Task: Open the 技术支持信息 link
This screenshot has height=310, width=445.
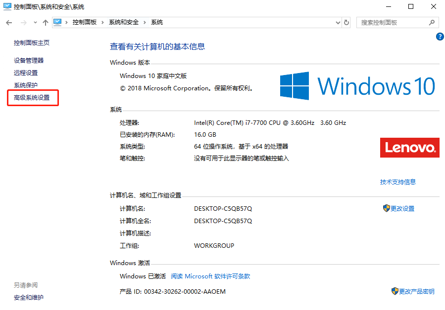Action: pos(397,182)
